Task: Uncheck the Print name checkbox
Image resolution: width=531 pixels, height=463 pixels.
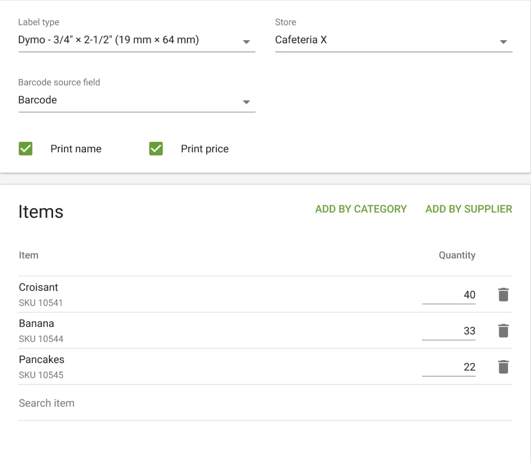Action: coord(26,149)
